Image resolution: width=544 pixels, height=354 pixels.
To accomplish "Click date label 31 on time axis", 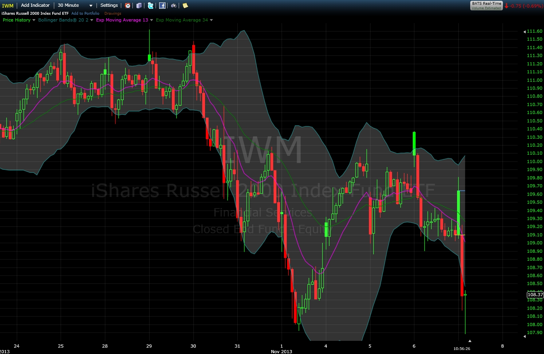I will click(x=237, y=346).
